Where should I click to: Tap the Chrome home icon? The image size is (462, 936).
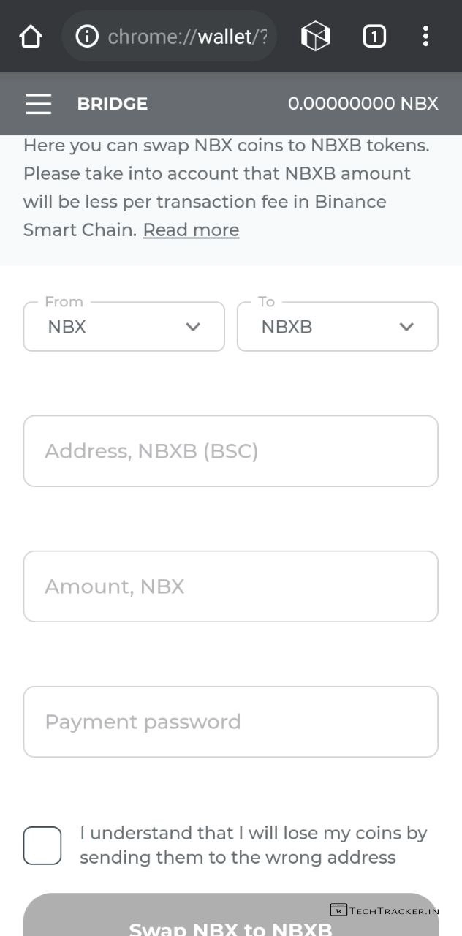[x=31, y=36]
